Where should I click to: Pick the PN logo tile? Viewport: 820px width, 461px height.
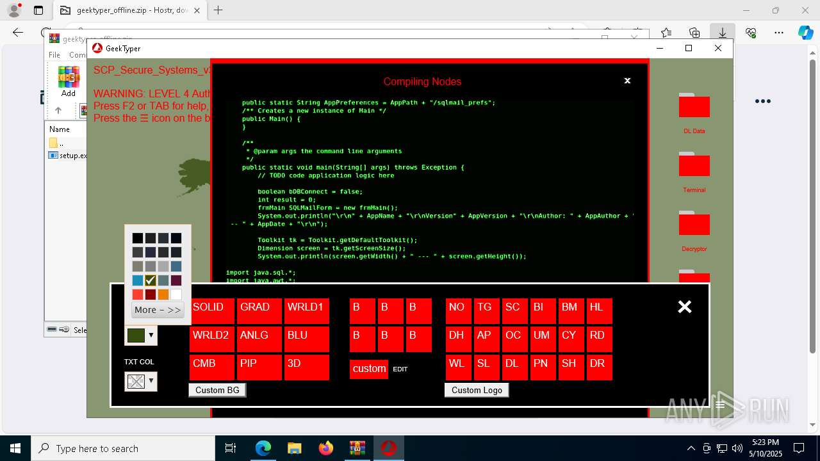click(x=543, y=367)
